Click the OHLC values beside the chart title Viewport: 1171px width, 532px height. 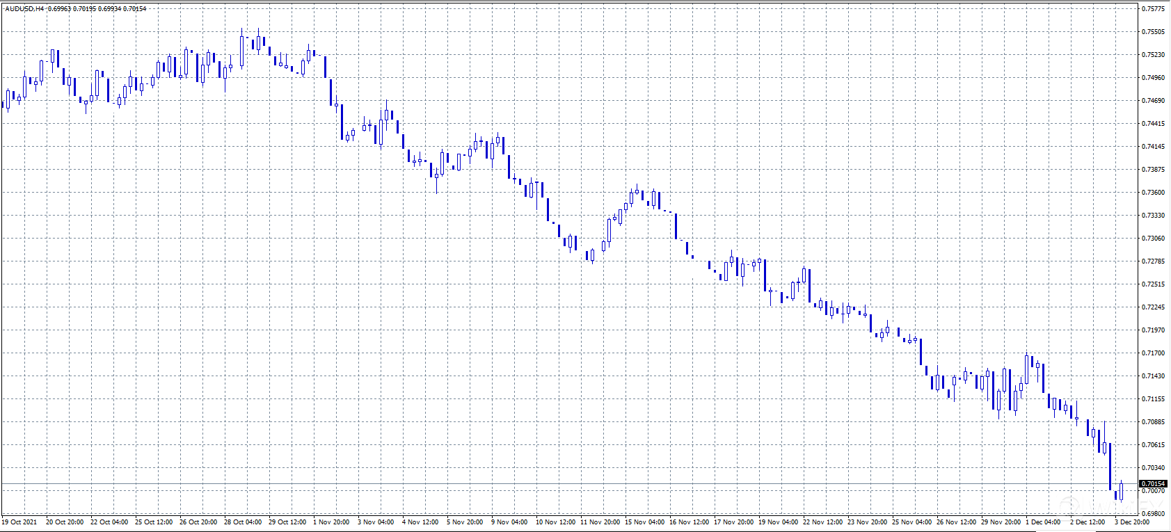[97, 9]
